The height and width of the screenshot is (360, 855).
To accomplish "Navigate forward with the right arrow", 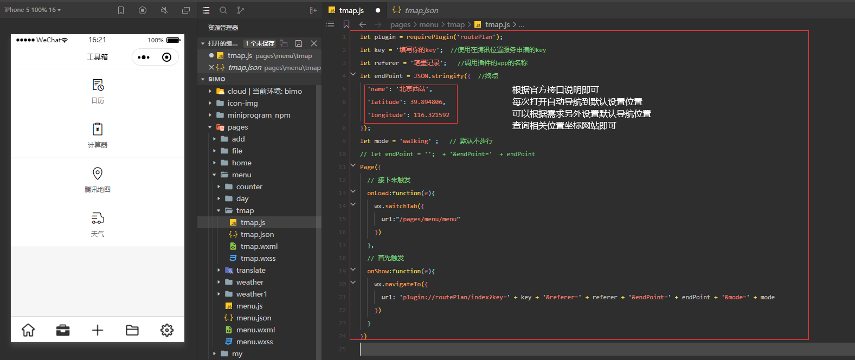I will click(x=378, y=24).
